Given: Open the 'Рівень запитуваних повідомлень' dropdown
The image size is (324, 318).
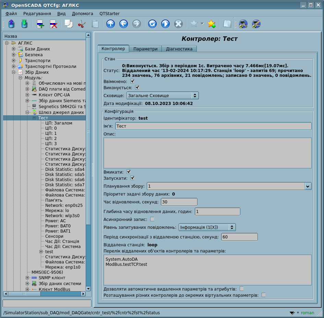Looking at the screenshot, I should (x=207, y=227).
